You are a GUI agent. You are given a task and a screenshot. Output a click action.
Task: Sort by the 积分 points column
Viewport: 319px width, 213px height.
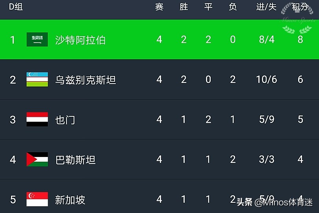[x=300, y=7]
